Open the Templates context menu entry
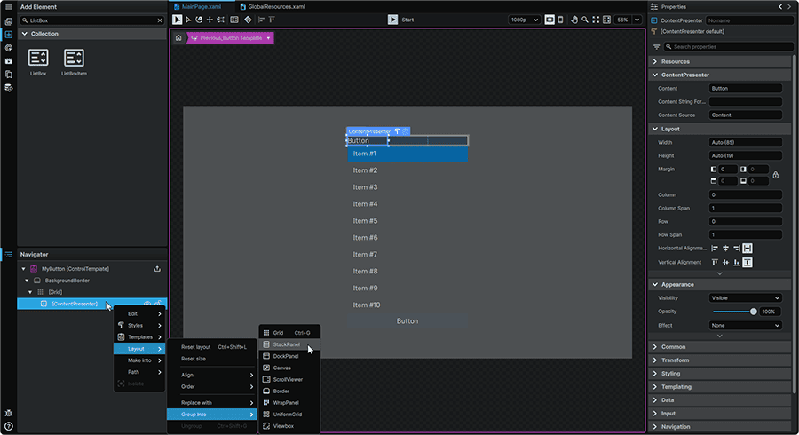799x435 pixels. coord(139,336)
